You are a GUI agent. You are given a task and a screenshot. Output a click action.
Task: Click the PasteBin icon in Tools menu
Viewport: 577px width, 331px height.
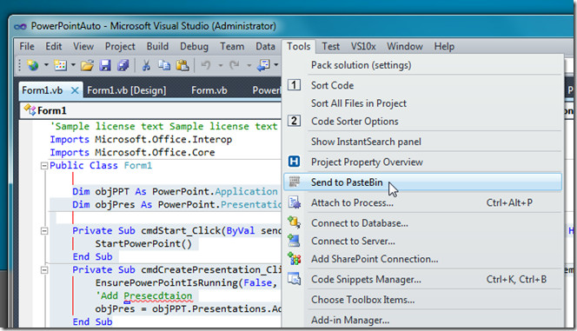[294, 182]
